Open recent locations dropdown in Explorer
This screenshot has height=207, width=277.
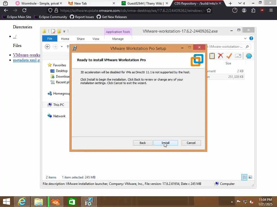[62, 47]
